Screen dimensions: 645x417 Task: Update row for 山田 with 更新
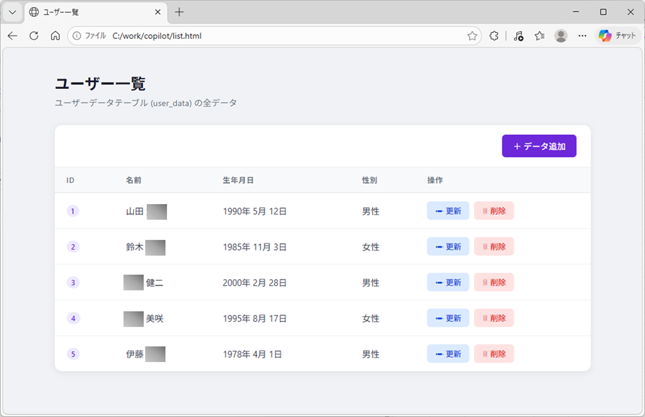point(448,211)
